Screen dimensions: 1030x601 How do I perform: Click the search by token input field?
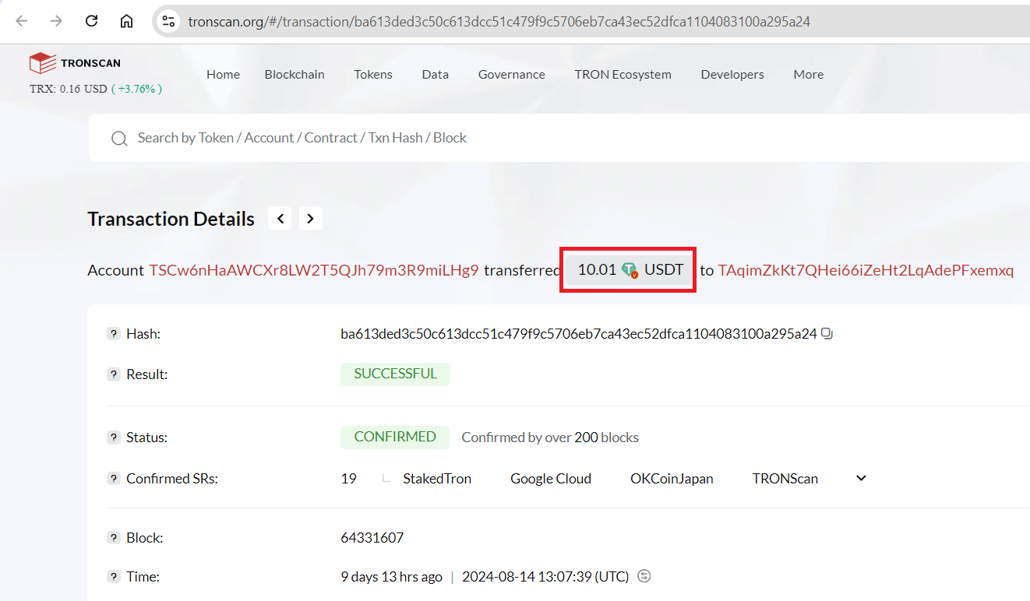[x=561, y=138]
